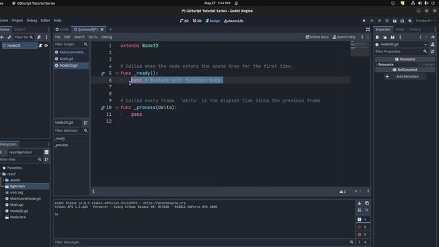
Task: Close the unsaved scene tab
Action: (102, 30)
